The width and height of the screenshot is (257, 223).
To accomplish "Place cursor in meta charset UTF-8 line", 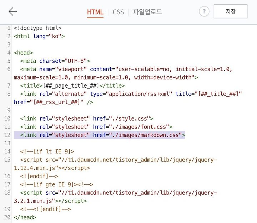I will click(x=55, y=61).
